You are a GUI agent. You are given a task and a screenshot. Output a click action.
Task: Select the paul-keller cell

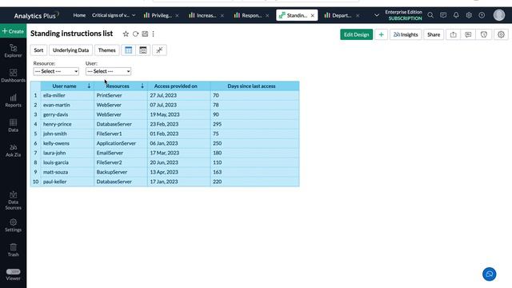pos(67,182)
